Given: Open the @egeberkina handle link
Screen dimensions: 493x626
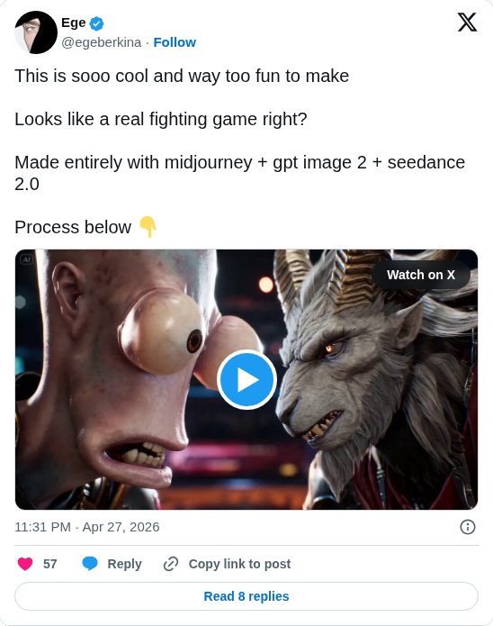Looking at the screenshot, I should [x=102, y=42].
